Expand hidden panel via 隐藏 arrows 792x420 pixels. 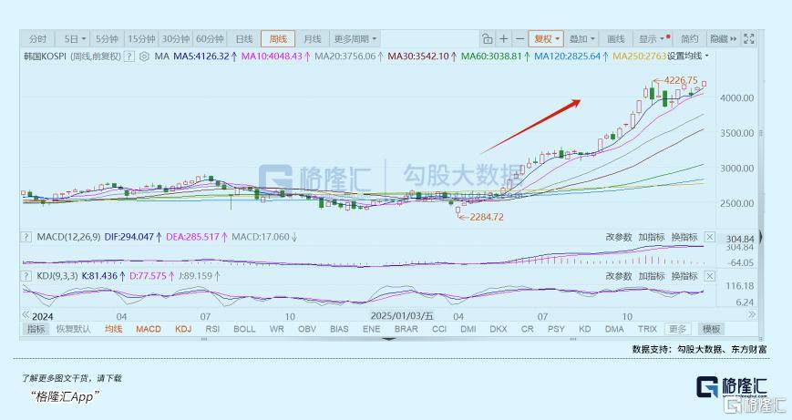coord(724,39)
